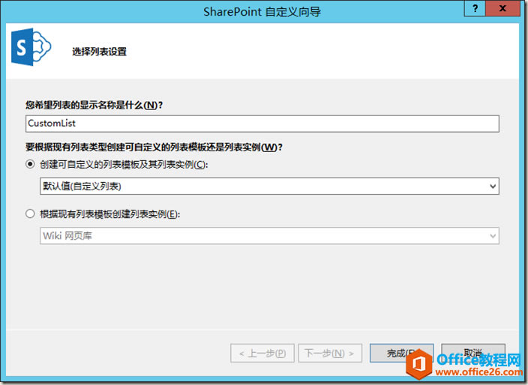Screen dimensions: 528x385
Task: Select the create customizable list template radio
Action: (x=30, y=164)
